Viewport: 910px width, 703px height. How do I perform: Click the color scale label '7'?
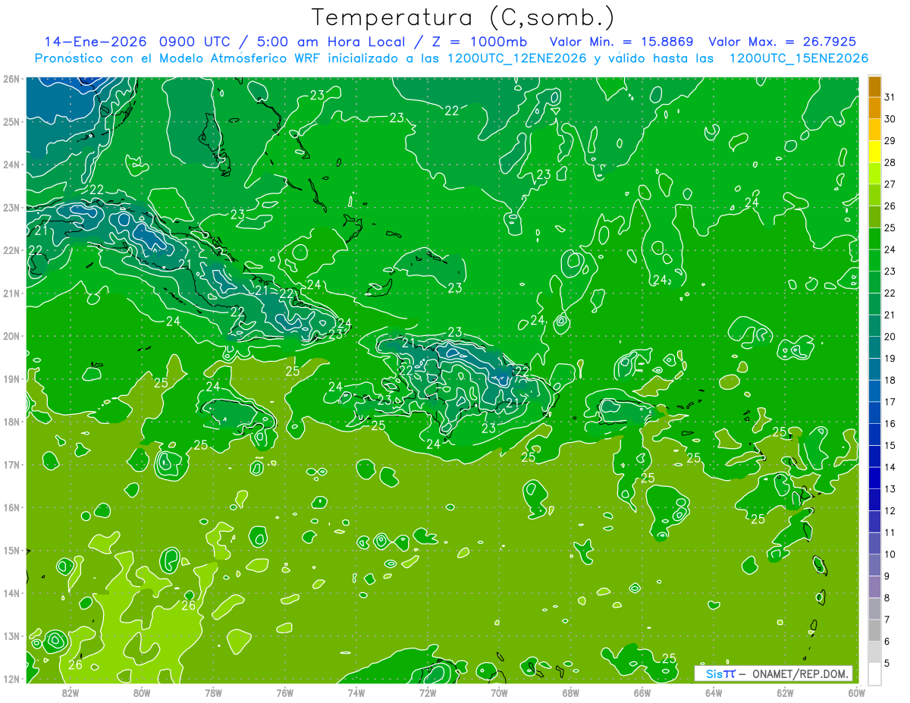click(887, 619)
